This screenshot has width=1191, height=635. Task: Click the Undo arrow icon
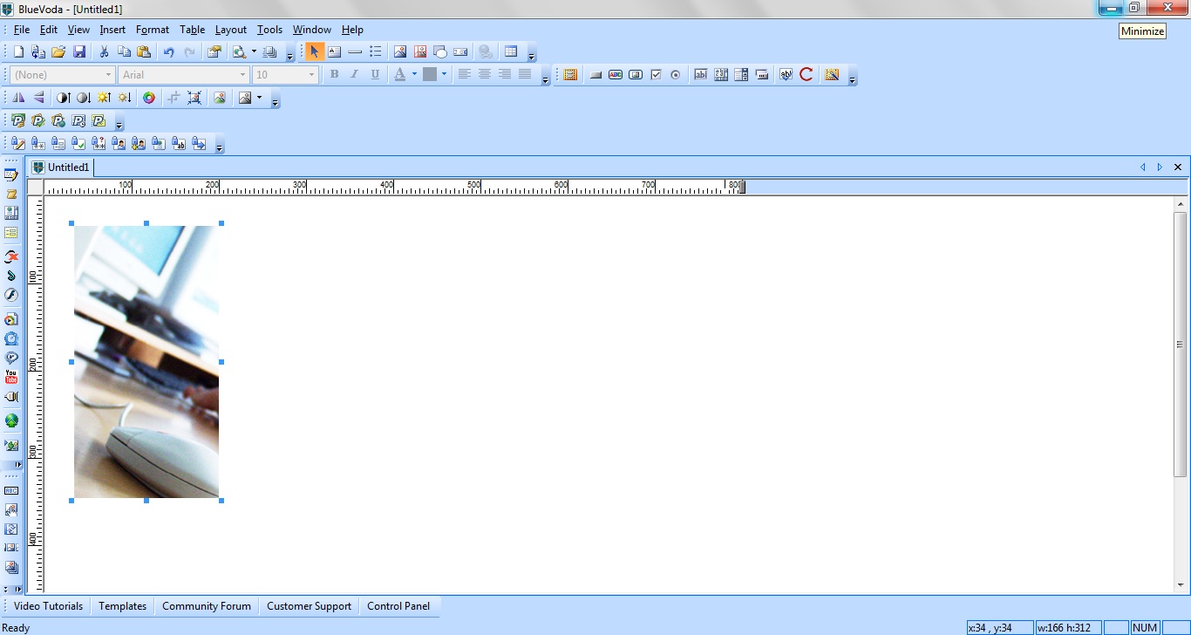169,52
